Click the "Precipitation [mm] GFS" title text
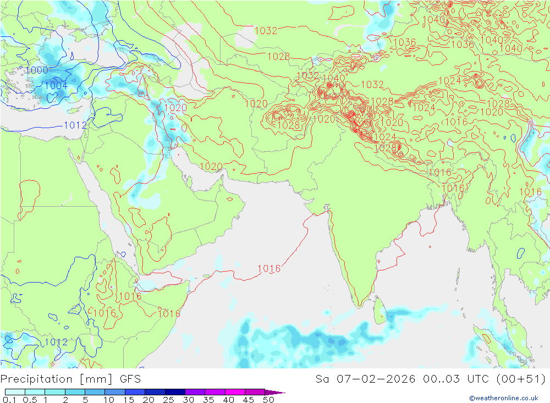 tap(70, 379)
